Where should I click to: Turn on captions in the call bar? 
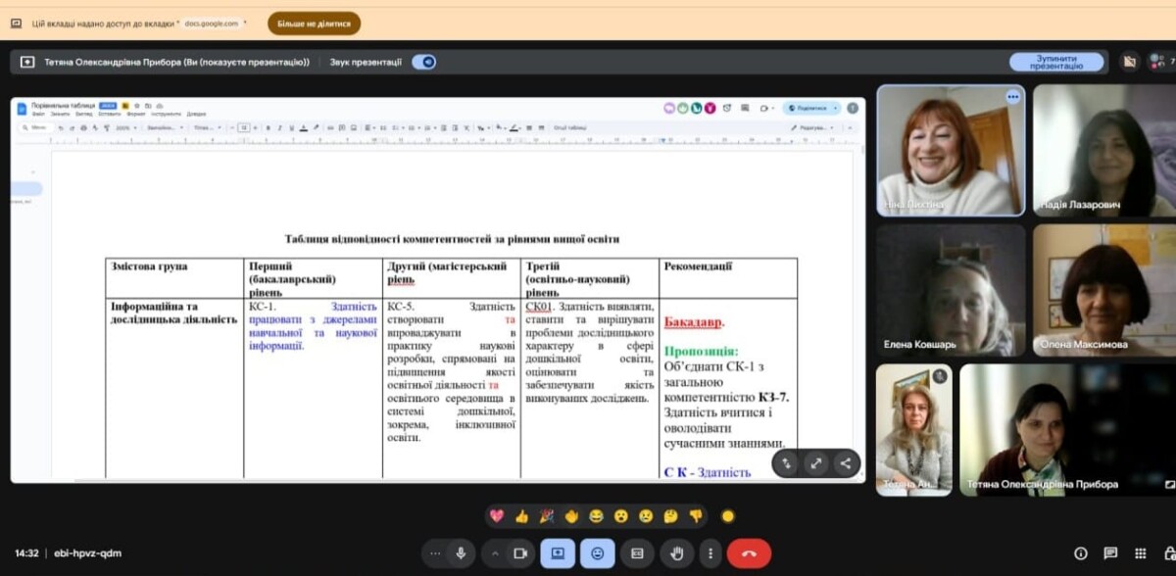click(x=636, y=553)
